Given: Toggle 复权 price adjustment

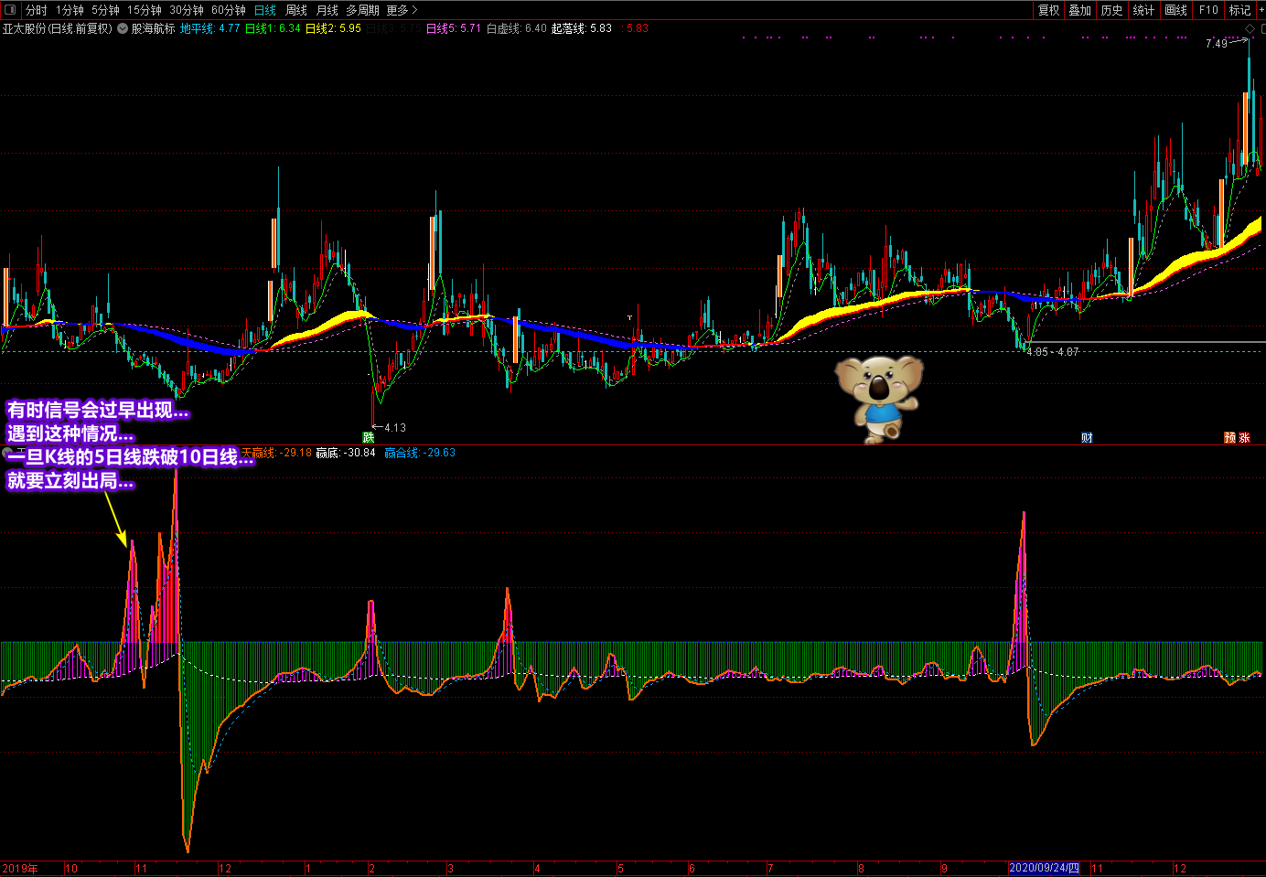Looking at the screenshot, I should pyautogui.click(x=1048, y=10).
